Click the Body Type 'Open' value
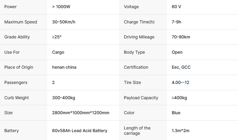 177,52
